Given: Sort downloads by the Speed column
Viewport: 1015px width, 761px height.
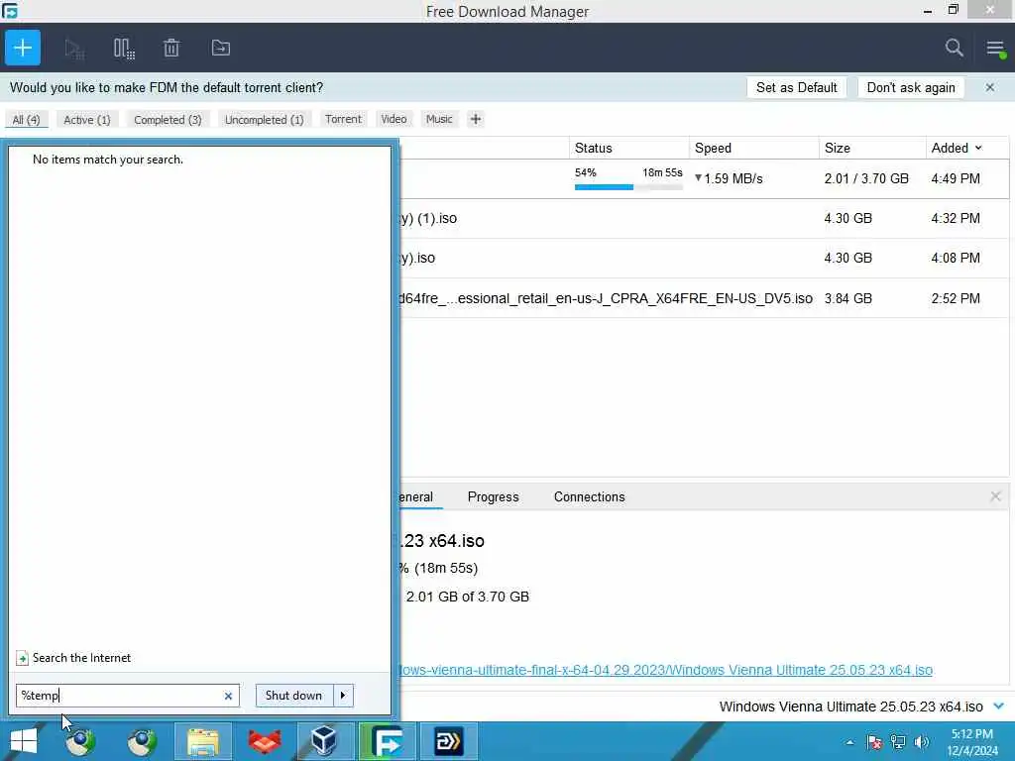Looking at the screenshot, I should click(x=754, y=149).
